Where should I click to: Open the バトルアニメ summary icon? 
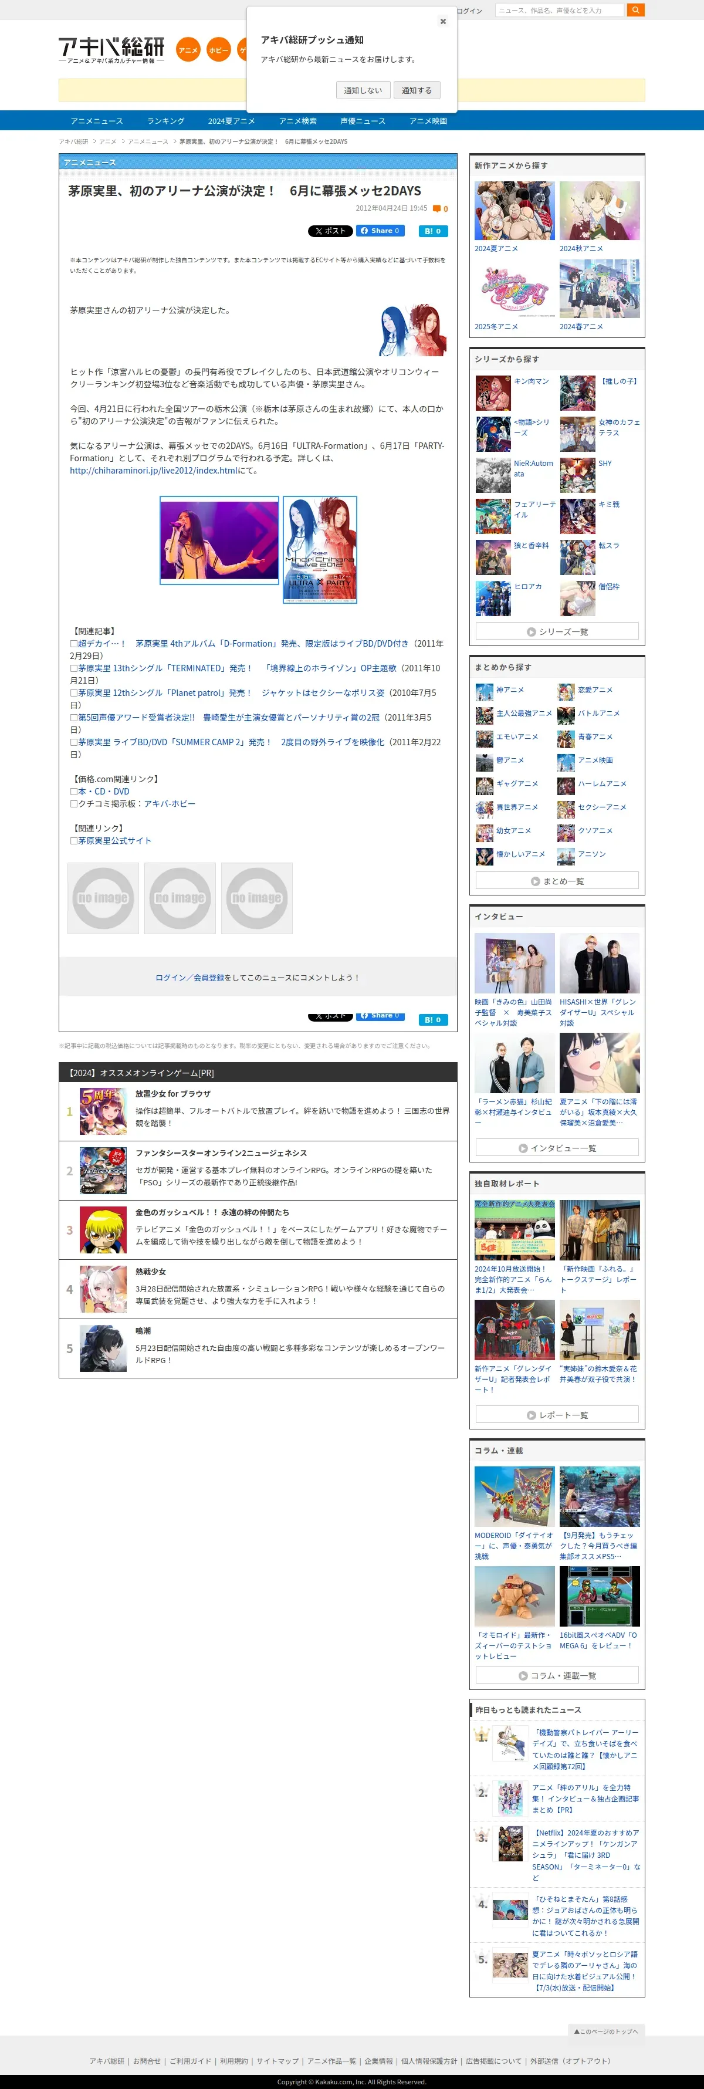tap(566, 715)
